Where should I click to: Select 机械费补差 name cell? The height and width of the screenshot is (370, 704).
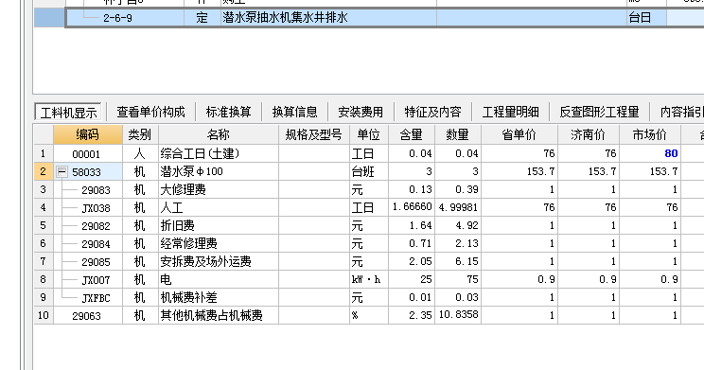pyautogui.click(x=219, y=297)
